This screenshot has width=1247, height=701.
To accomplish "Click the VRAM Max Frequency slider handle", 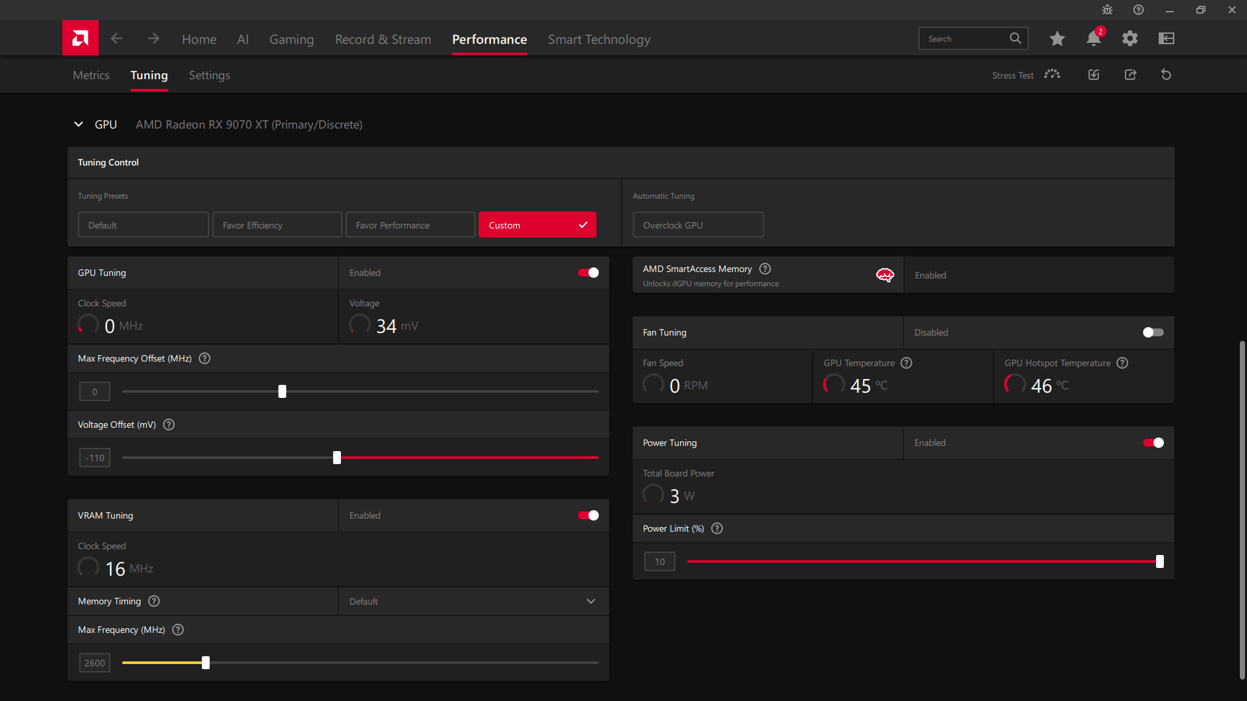I will tap(206, 663).
